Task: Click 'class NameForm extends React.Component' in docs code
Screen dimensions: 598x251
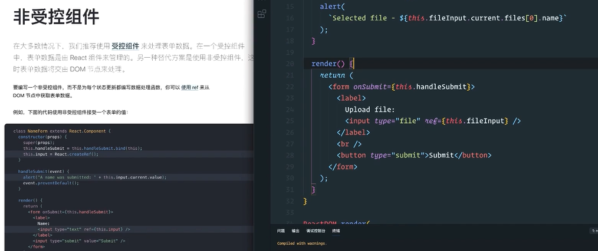Action: click(62, 131)
